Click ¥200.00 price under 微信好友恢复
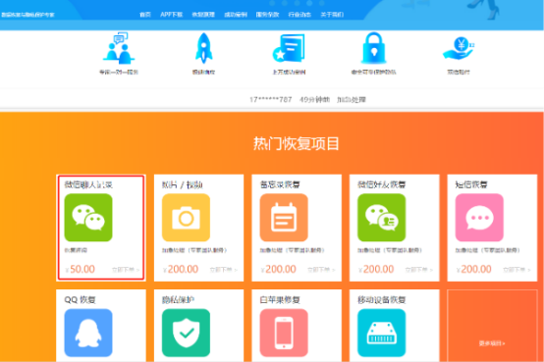544x362 pixels. coord(376,269)
